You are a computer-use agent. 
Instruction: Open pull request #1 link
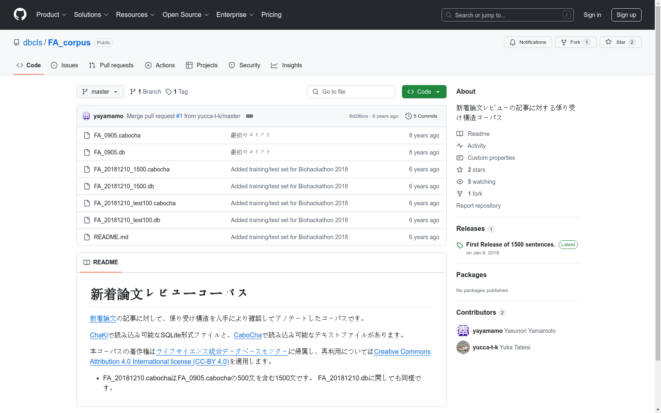[x=179, y=116]
